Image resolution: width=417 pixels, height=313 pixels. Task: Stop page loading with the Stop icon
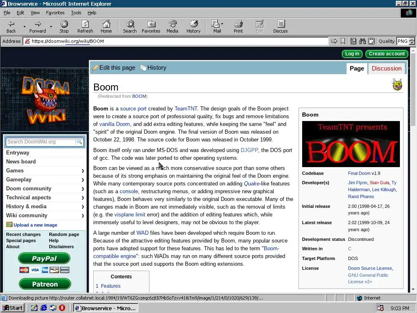click(x=64, y=26)
